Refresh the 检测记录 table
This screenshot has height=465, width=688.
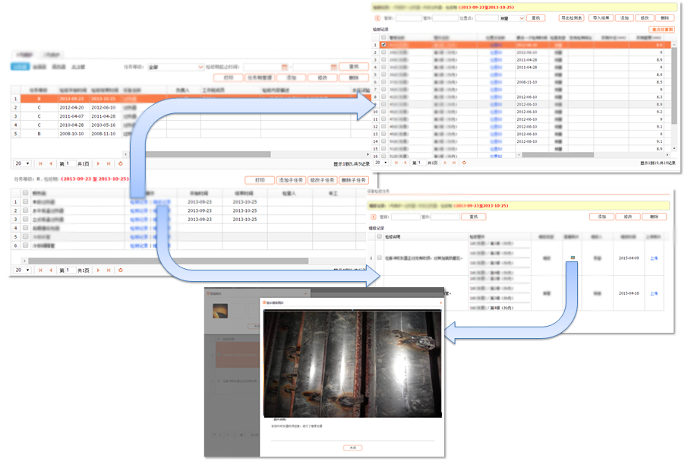[x=464, y=163]
